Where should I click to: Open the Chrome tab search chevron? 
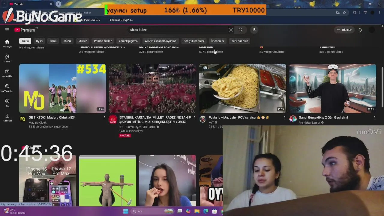4,4
